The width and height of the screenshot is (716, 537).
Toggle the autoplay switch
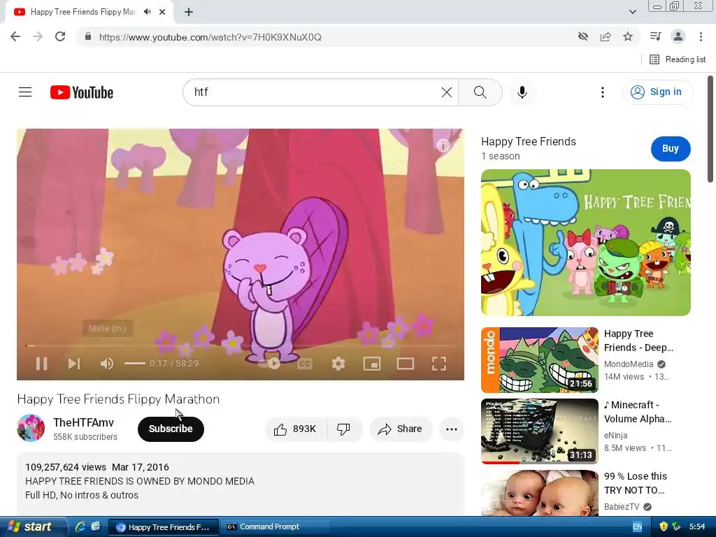tap(269, 364)
